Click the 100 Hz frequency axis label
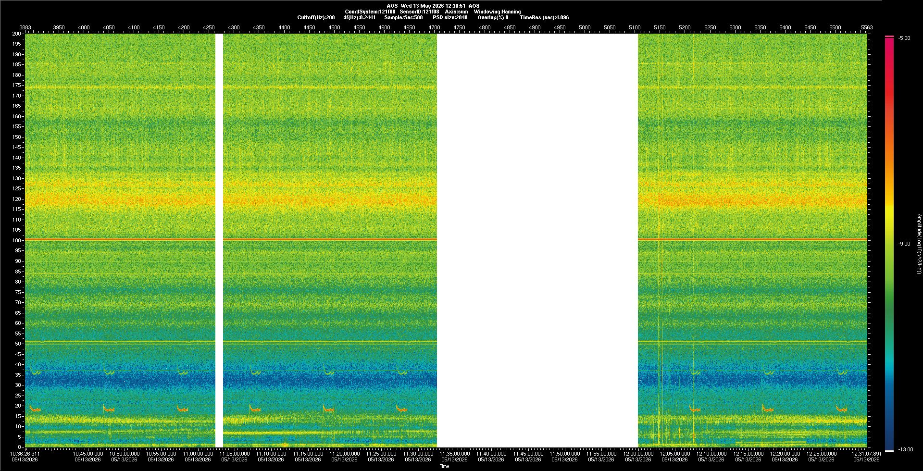The width and height of the screenshot is (923, 471). (17, 240)
